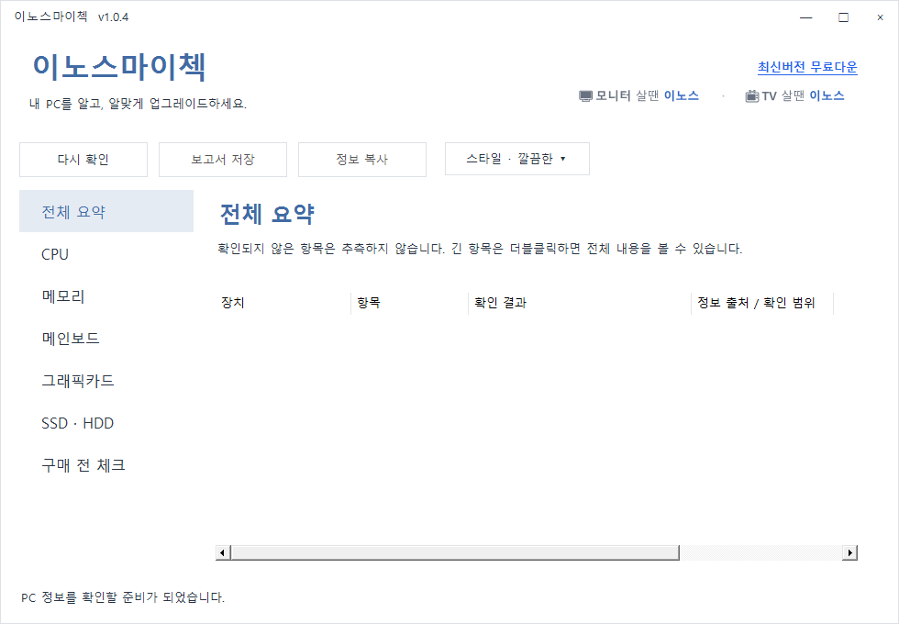This screenshot has height=624, width=899.
Task: Click the large 이노스마이첵 logo title
Action: coord(119,66)
